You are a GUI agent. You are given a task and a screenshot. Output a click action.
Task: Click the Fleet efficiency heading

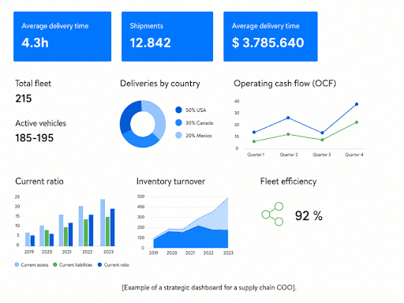(x=288, y=181)
